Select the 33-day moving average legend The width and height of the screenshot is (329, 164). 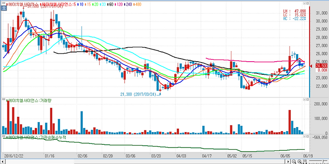pos(103,4)
